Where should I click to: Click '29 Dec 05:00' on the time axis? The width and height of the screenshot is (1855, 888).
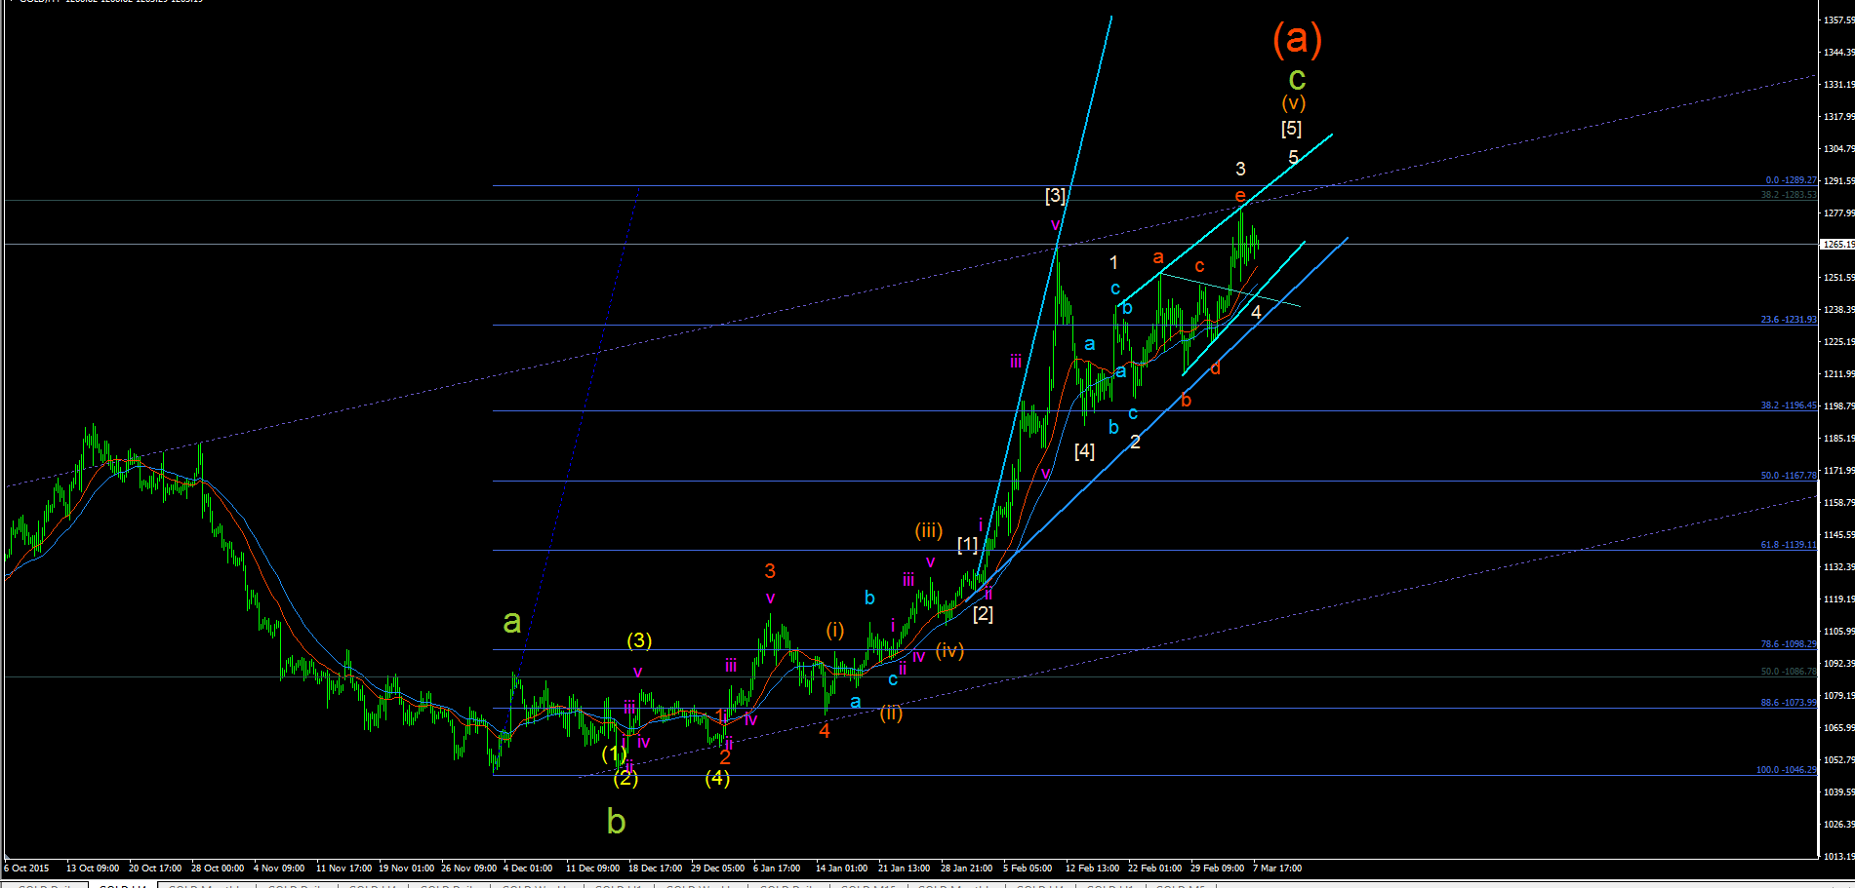717,868
